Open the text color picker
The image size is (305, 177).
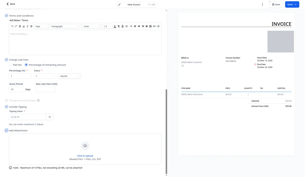[115, 26]
